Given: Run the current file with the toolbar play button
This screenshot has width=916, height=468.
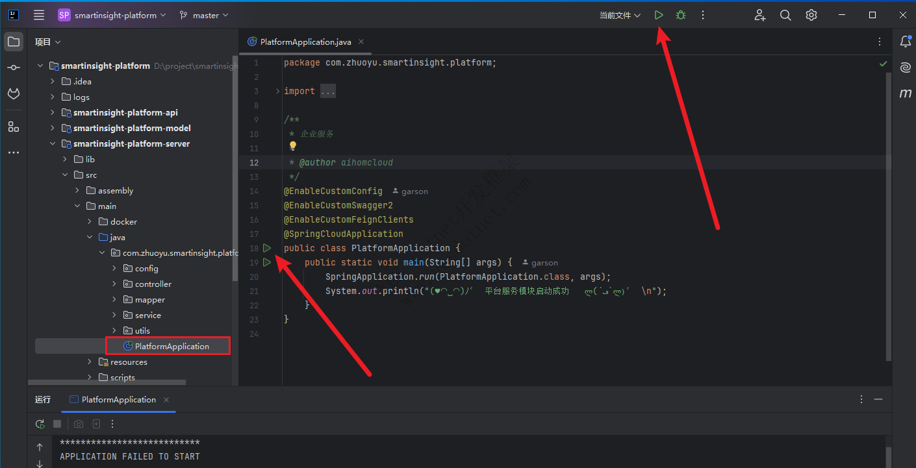Looking at the screenshot, I should [x=659, y=15].
